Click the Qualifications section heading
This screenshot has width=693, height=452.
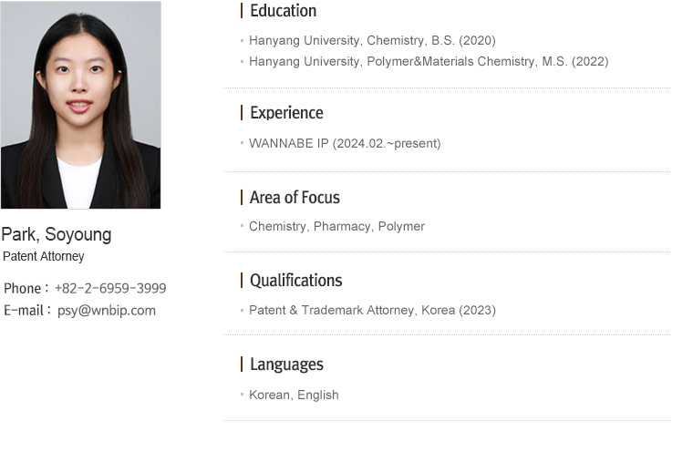pos(296,281)
